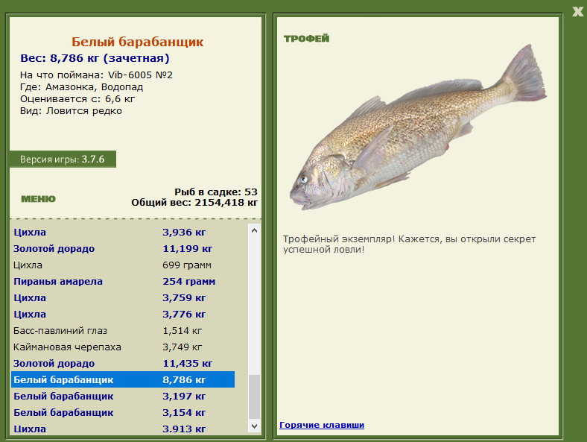Screen dimensions: 587x442
Task: Close the trophy window with X
Action: click(x=577, y=12)
